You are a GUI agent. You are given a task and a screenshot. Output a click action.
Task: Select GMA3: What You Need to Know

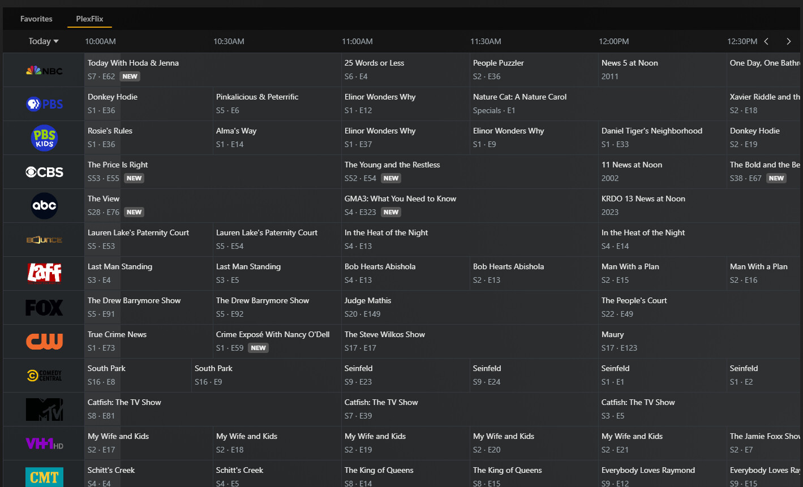pyautogui.click(x=469, y=205)
